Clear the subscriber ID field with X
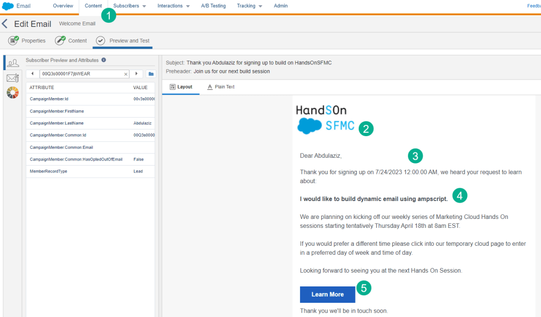This screenshot has height=317, width=541. click(x=126, y=74)
